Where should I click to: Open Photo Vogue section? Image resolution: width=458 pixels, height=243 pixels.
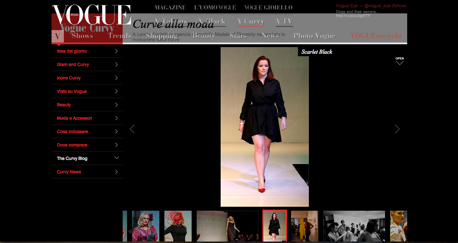(x=315, y=36)
